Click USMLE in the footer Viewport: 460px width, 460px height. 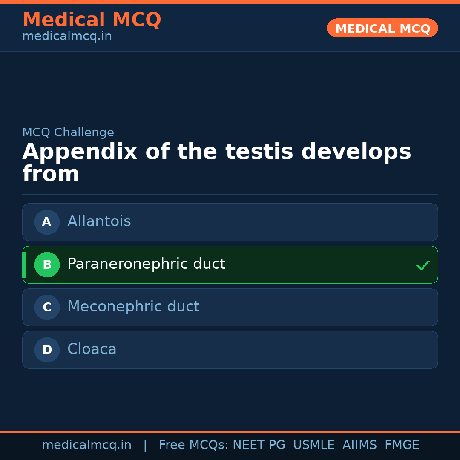click(x=313, y=445)
